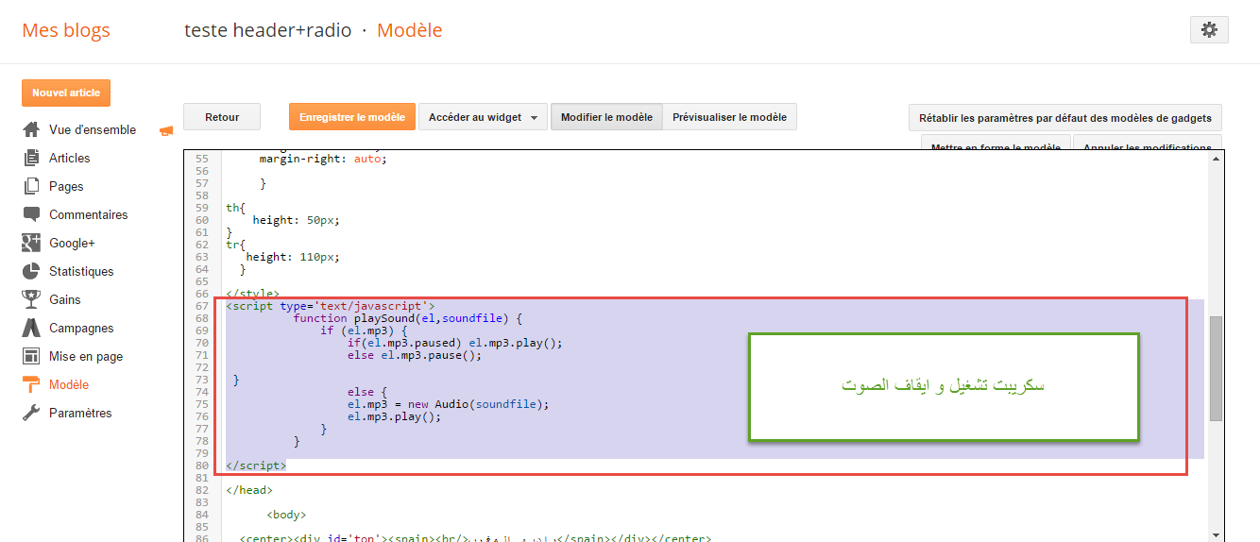Click the "<body>" tag line
The height and width of the screenshot is (542, 1260).
[286, 515]
